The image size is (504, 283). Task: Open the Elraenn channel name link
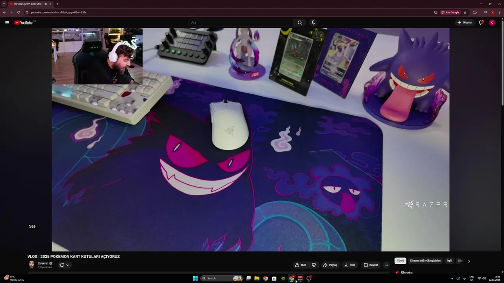[x=43, y=263]
